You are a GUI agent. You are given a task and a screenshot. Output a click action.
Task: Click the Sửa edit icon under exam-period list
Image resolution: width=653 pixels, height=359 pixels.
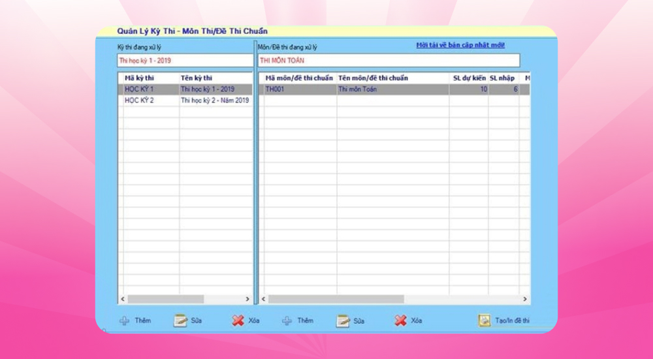(180, 320)
